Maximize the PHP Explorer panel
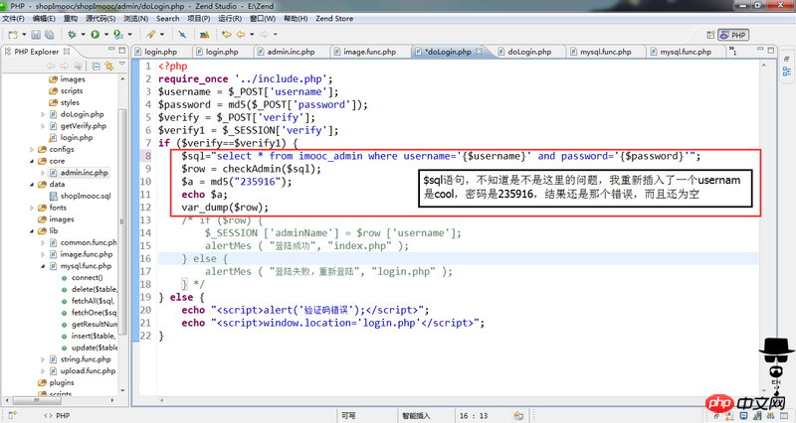 pos(121,51)
